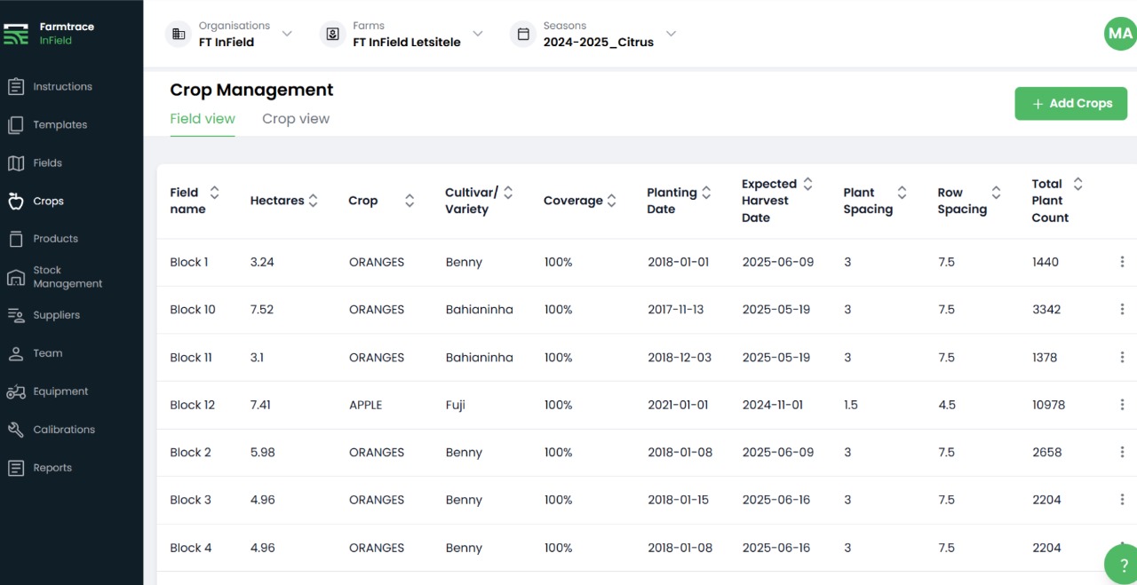Click APPLE crop cell
This screenshot has width=1137, height=585.
click(x=365, y=405)
